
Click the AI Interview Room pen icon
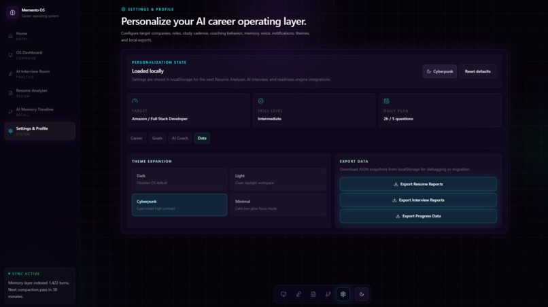pyautogui.click(x=10, y=74)
